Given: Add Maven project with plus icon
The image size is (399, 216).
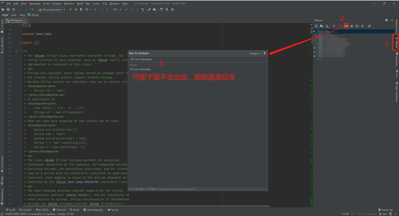Looking at the screenshot, I should [x=334, y=26].
